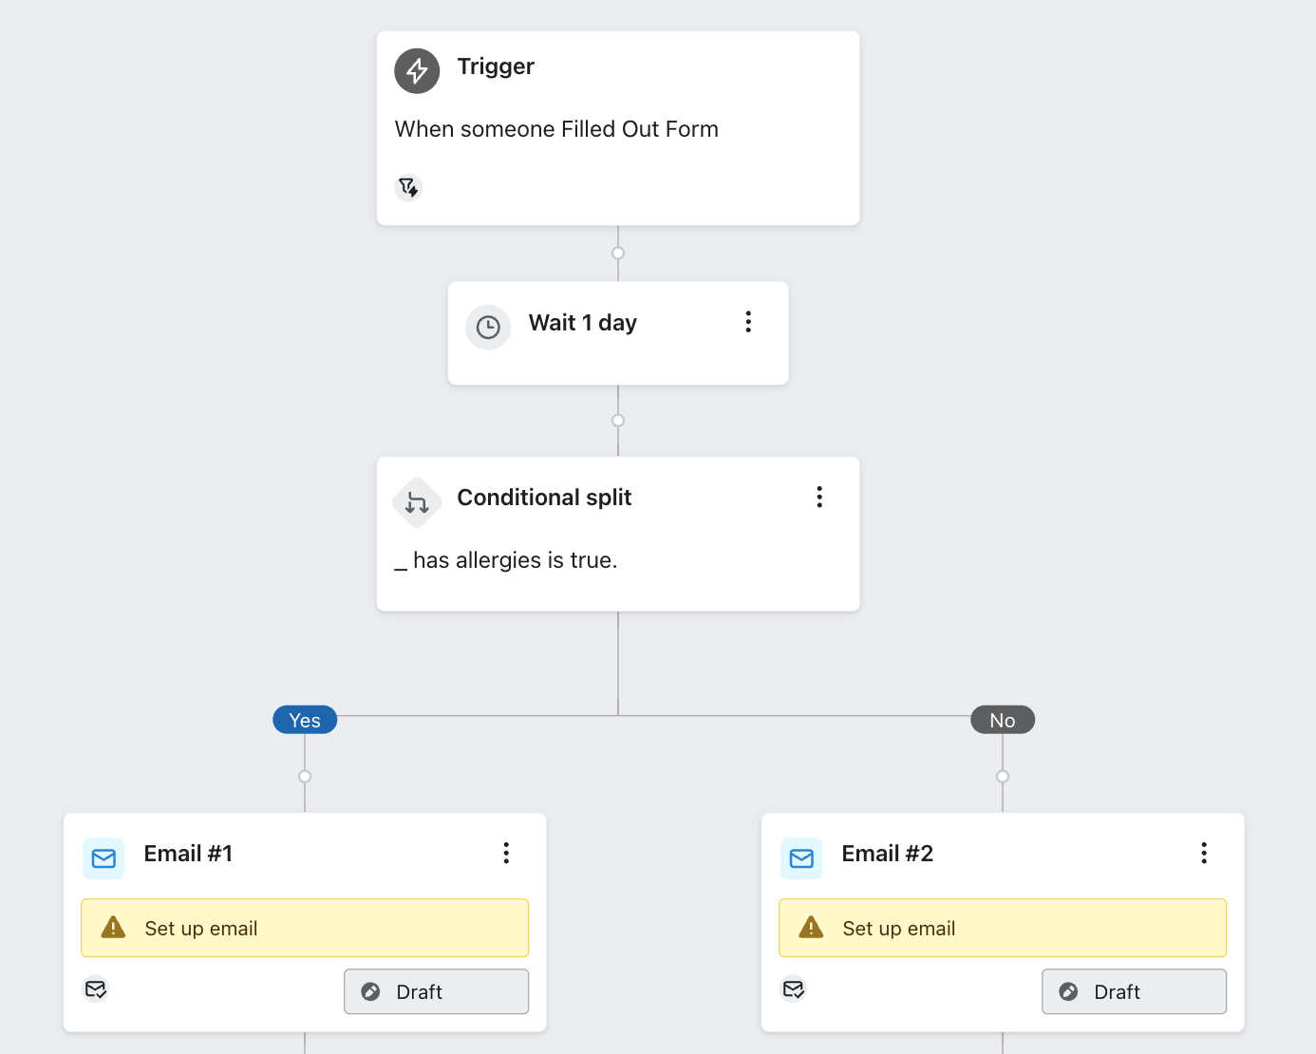Click Set up email in Email #2
Screen dimensions: 1316x1054
click(1003, 928)
